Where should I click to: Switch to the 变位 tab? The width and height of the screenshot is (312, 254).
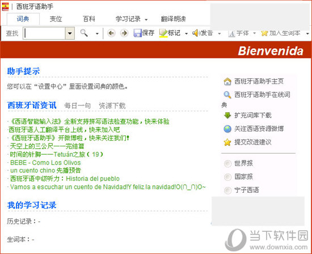tap(56, 19)
